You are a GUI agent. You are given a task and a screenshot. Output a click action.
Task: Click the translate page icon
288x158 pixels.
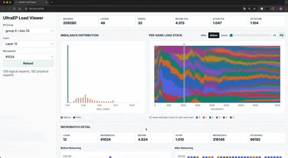[x=245, y=9]
